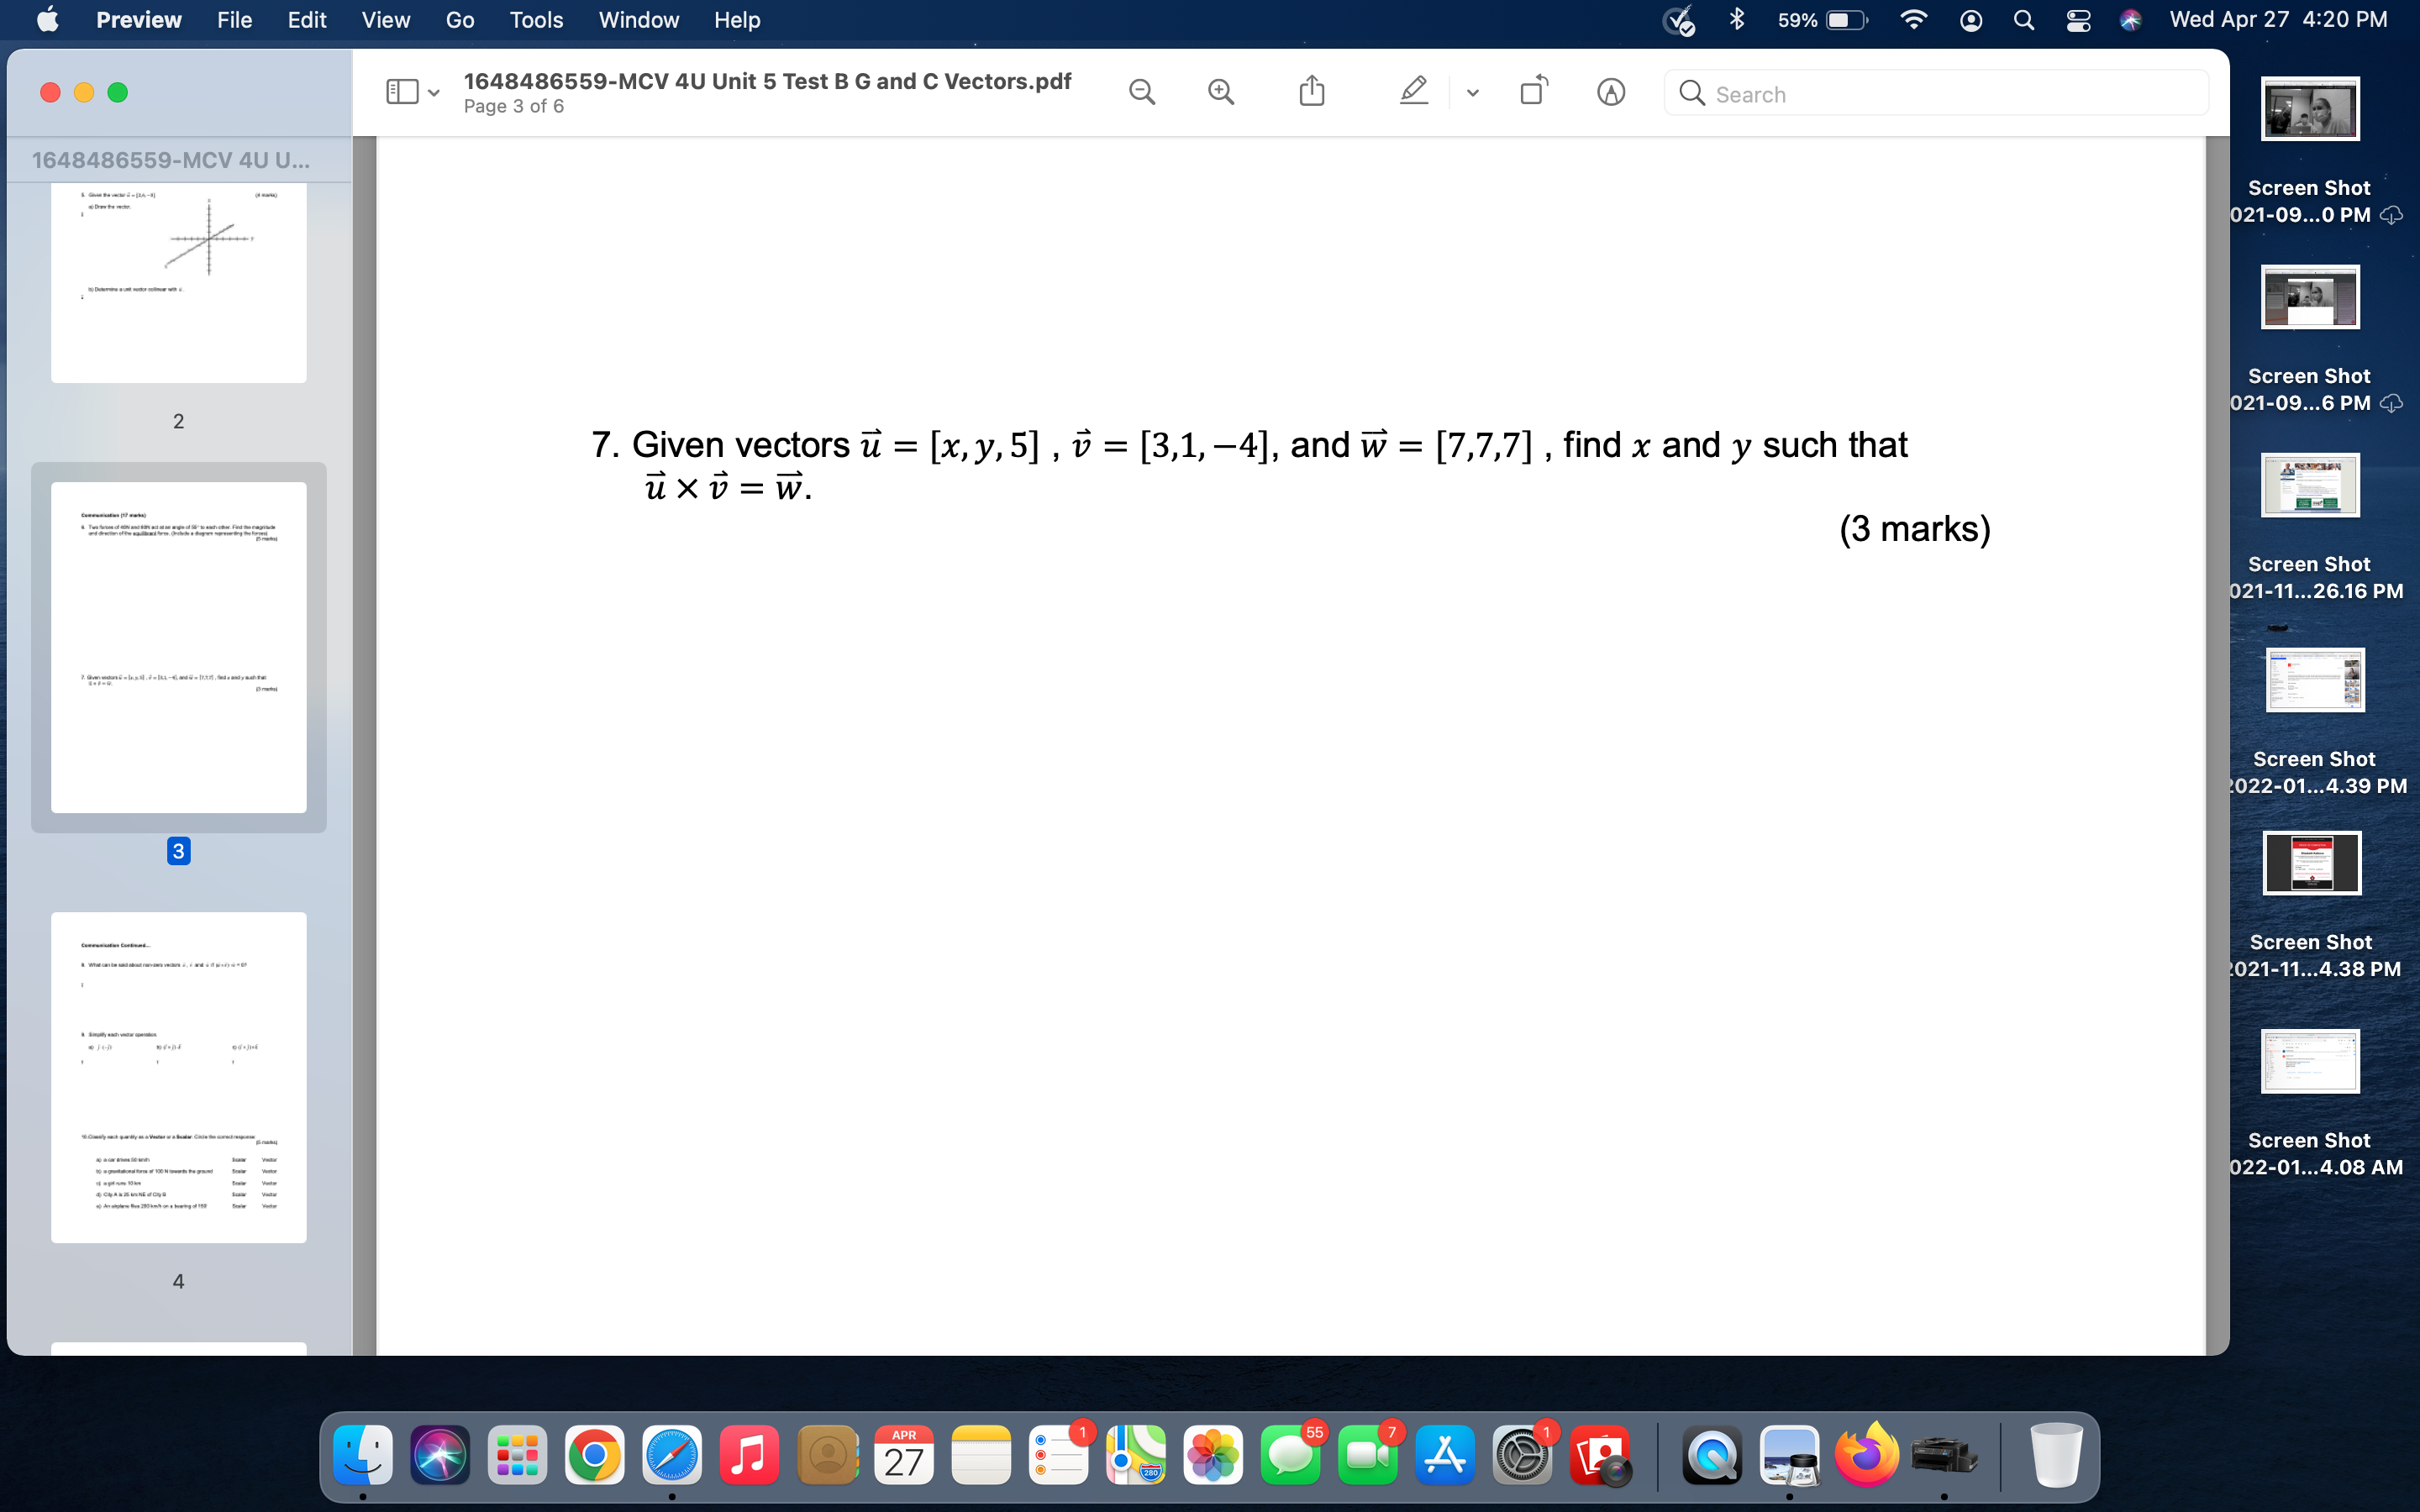The image size is (2420, 1512).
Task: Open the View menu
Action: click(x=385, y=20)
